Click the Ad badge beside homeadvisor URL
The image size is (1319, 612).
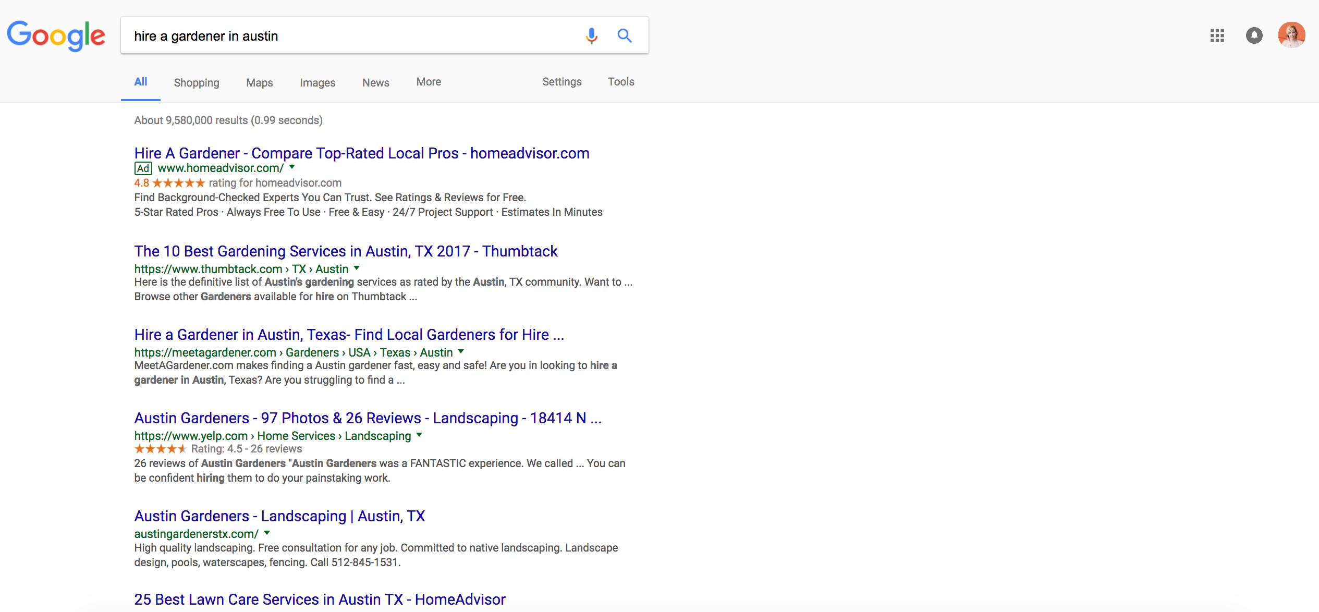(x=143, y=168)
